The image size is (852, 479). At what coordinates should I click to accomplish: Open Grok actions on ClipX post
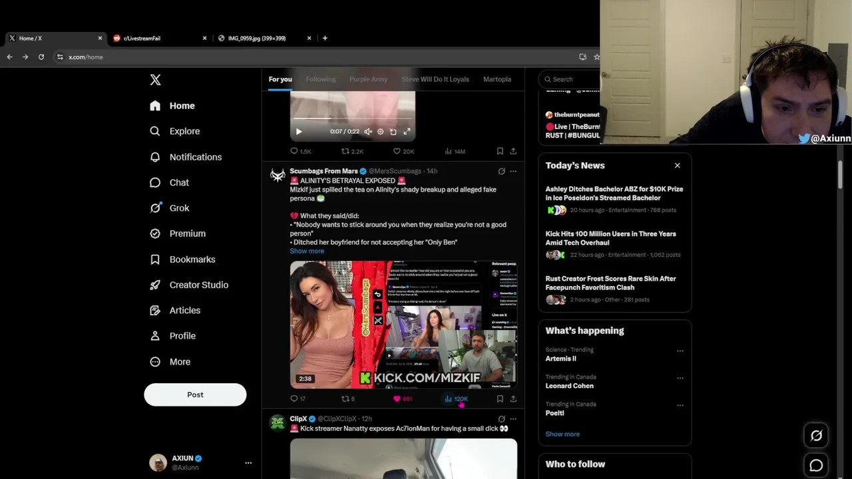(501, 418)
